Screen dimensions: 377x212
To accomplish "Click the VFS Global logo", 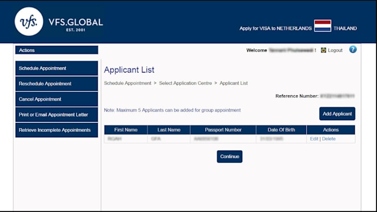I will [59, 22].
